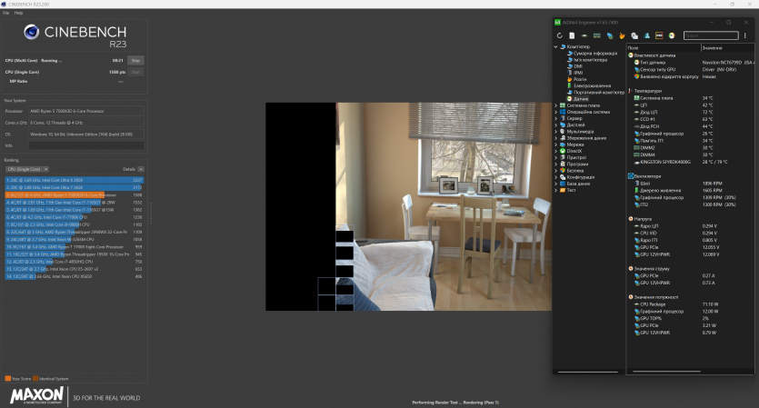
Task: Stop the running Multi Core test
Action: tap(135, 60)
